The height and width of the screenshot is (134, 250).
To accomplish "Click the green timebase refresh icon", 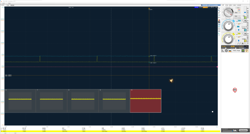I will click(245, 17).
